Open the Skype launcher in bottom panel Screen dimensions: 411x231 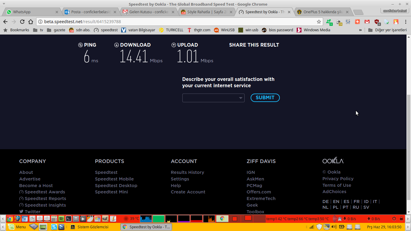(x=54, y=227)
